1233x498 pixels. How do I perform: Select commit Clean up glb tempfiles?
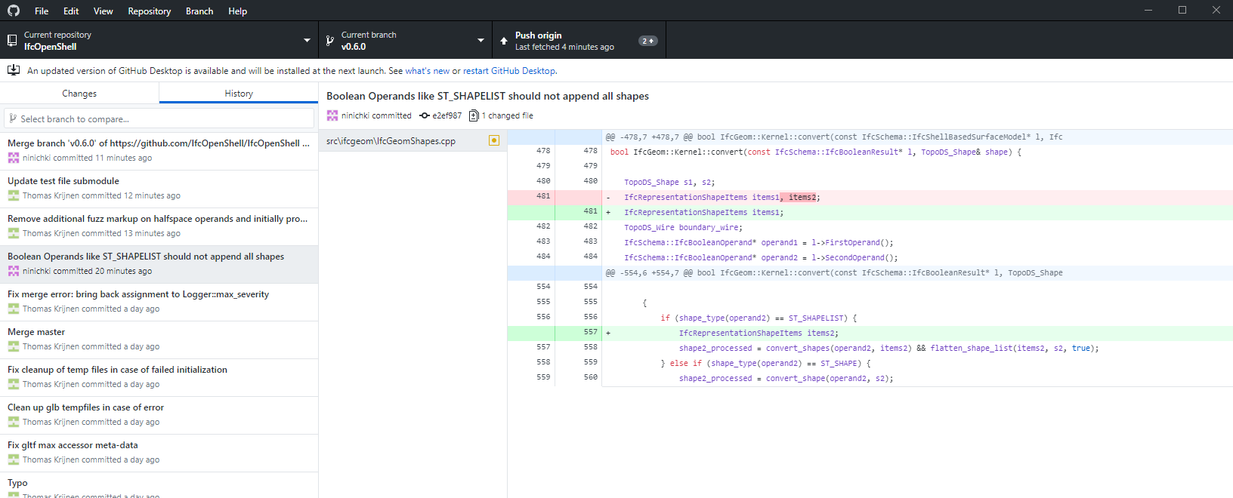[x=159, y=415]
